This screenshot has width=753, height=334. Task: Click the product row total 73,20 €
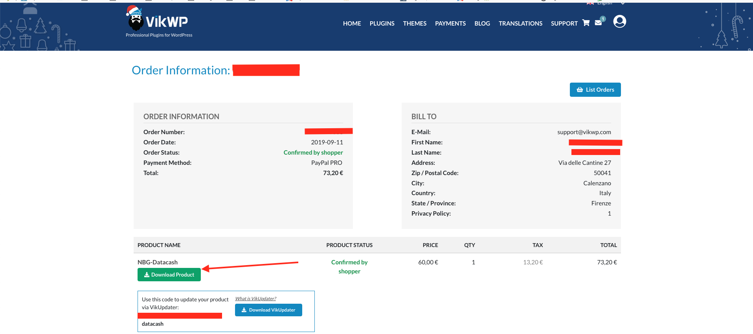pos(607,262)
